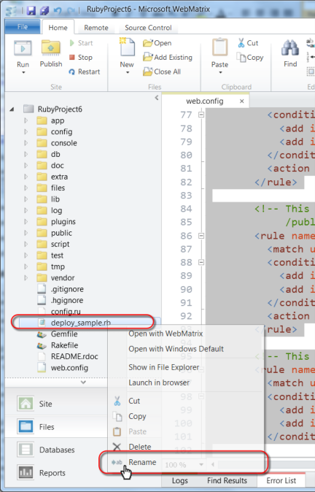
Task: Select Gemfile in the file tree
Action: pos(64,334)
